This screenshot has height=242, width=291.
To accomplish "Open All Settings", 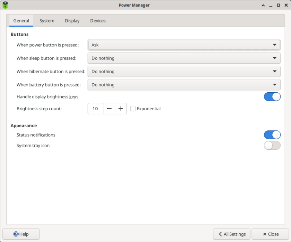I will [231, 234].
